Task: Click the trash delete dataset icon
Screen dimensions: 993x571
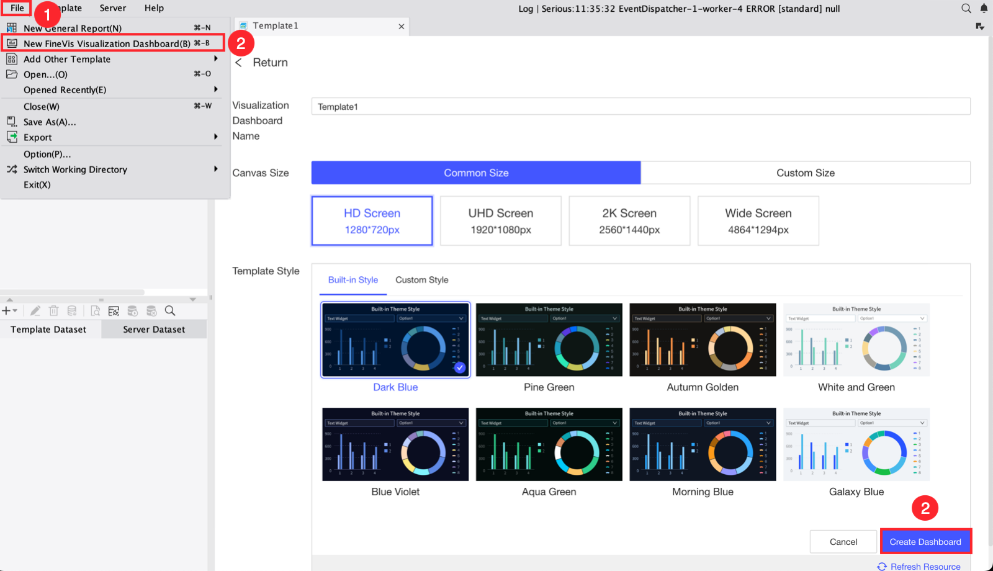Action: click(54, 311)
